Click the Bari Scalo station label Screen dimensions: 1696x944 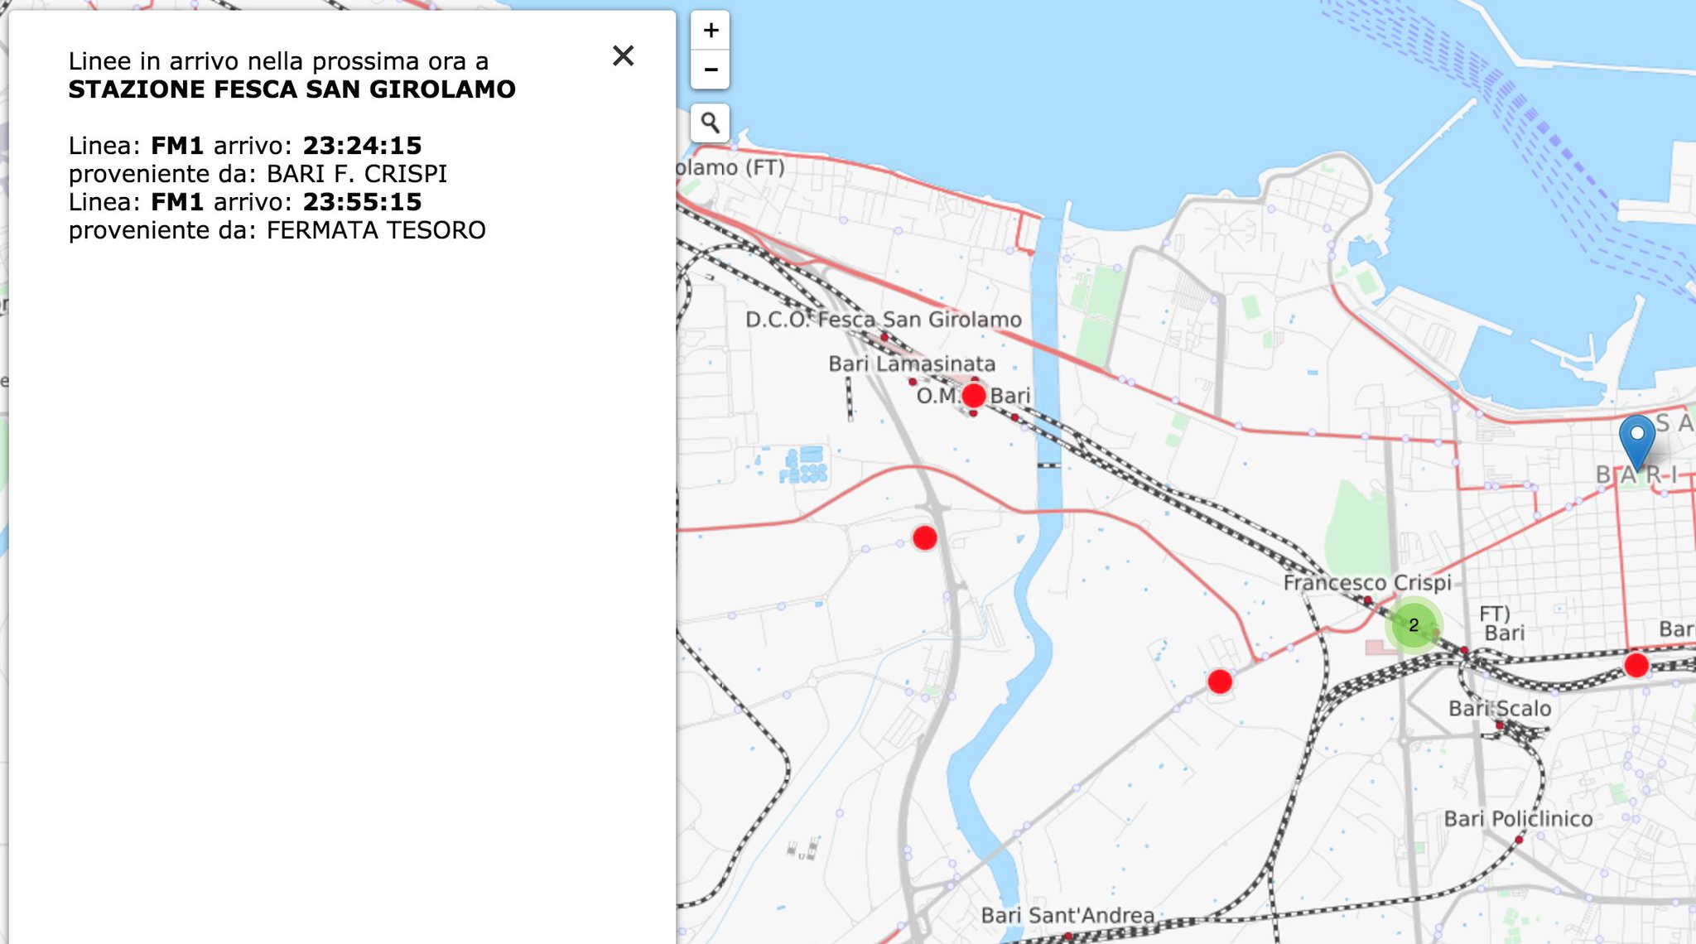1500,709
